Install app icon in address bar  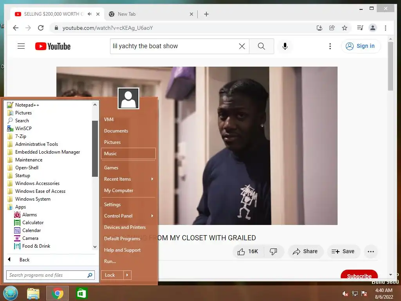pos(319,28)
